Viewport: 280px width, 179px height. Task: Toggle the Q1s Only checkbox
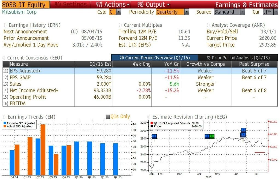(x=108, y=117)
